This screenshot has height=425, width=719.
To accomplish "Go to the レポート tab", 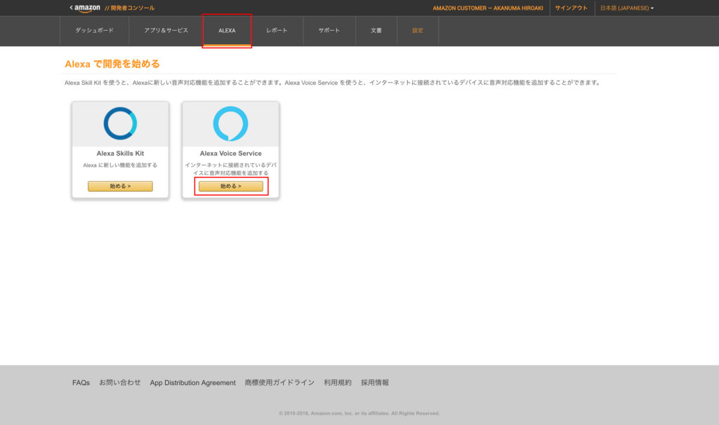I will pyautogui.click(x=277, y=31).
